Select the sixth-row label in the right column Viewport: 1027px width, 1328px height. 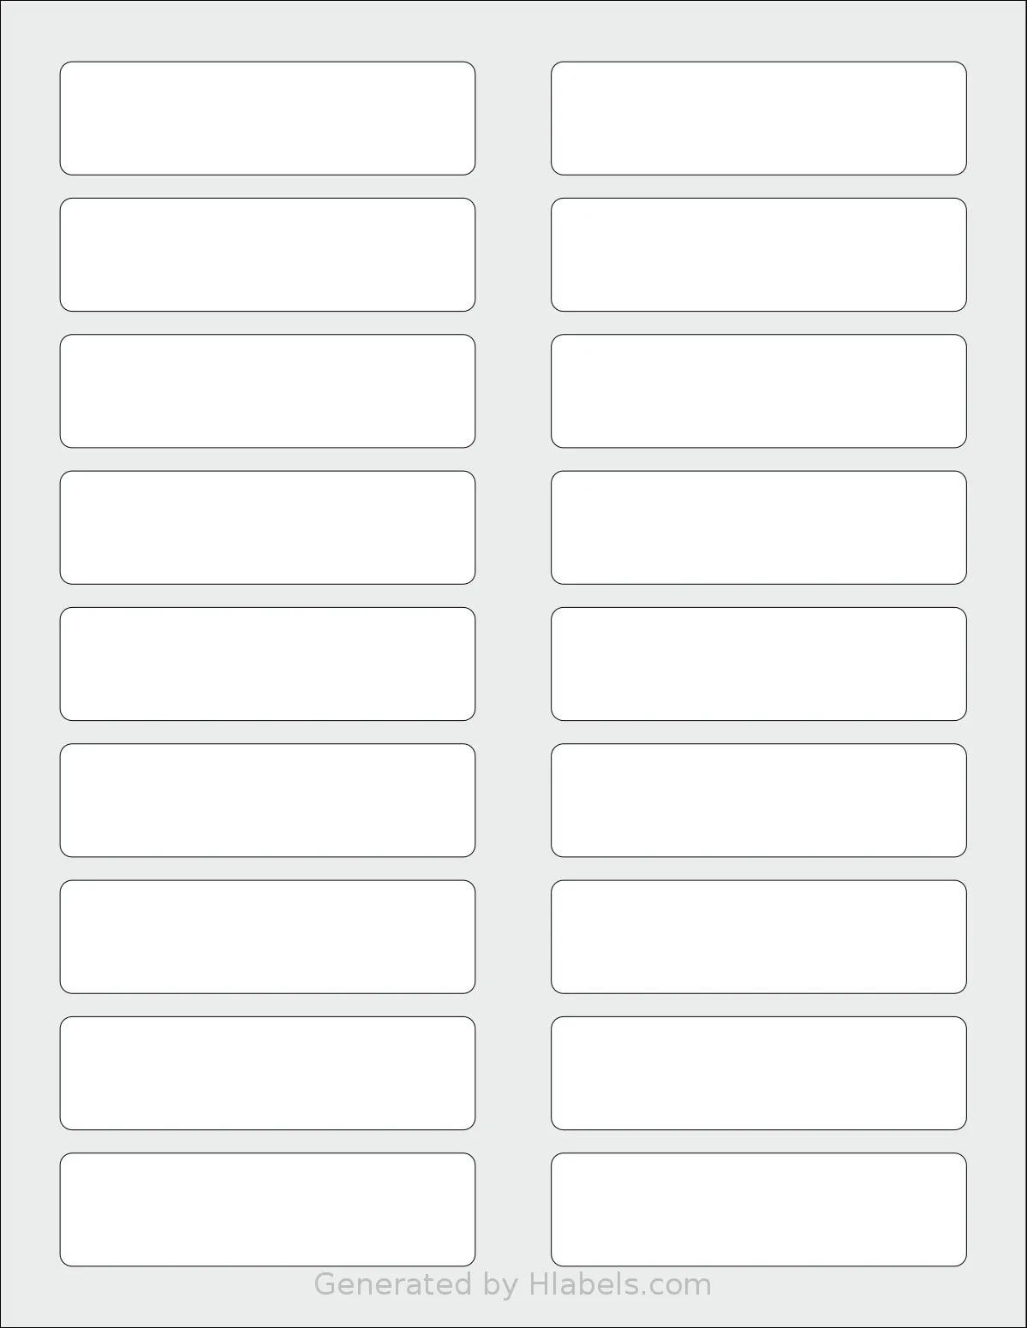pos(759,801)
